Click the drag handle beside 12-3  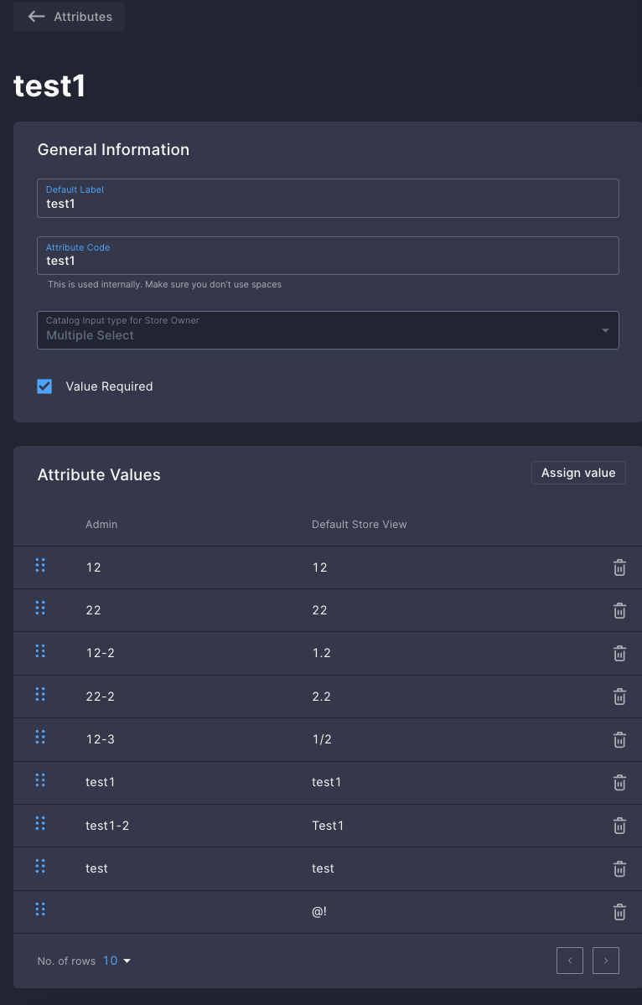click(x=40, y=737)
